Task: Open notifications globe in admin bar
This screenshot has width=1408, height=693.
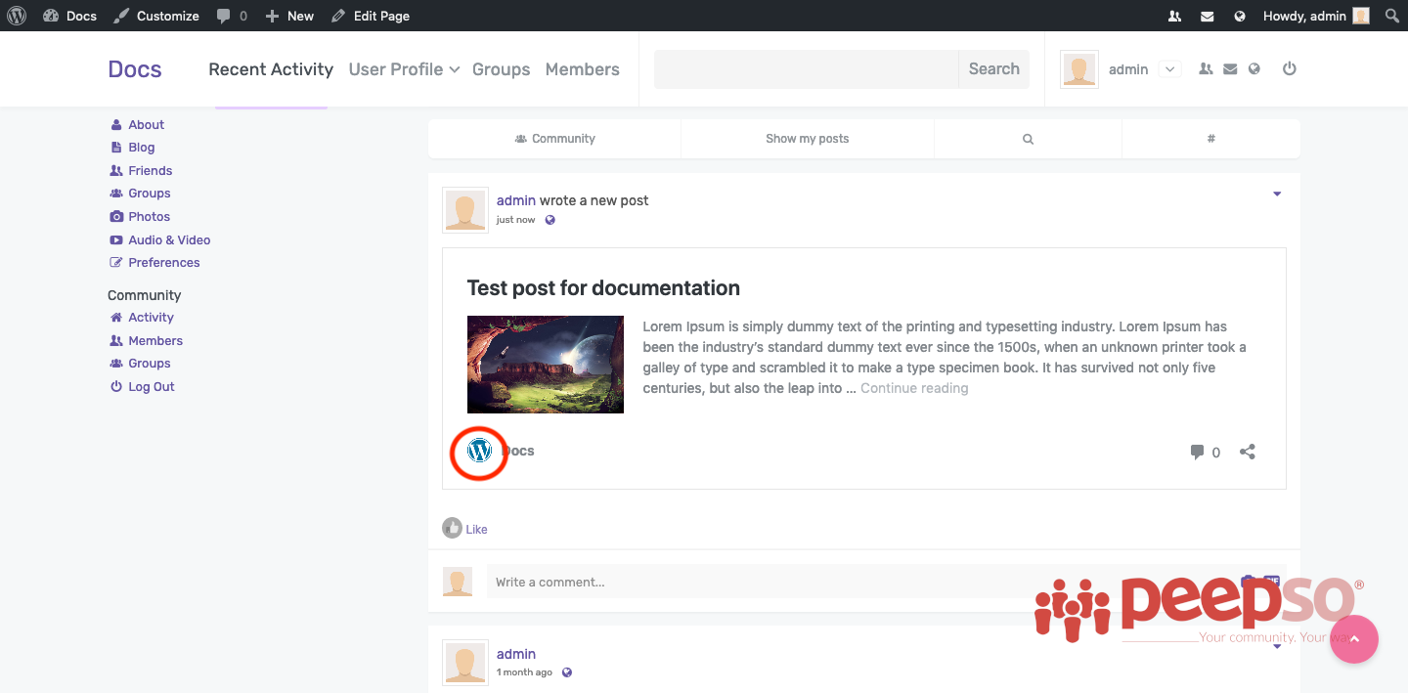Action: (1240, 16)
